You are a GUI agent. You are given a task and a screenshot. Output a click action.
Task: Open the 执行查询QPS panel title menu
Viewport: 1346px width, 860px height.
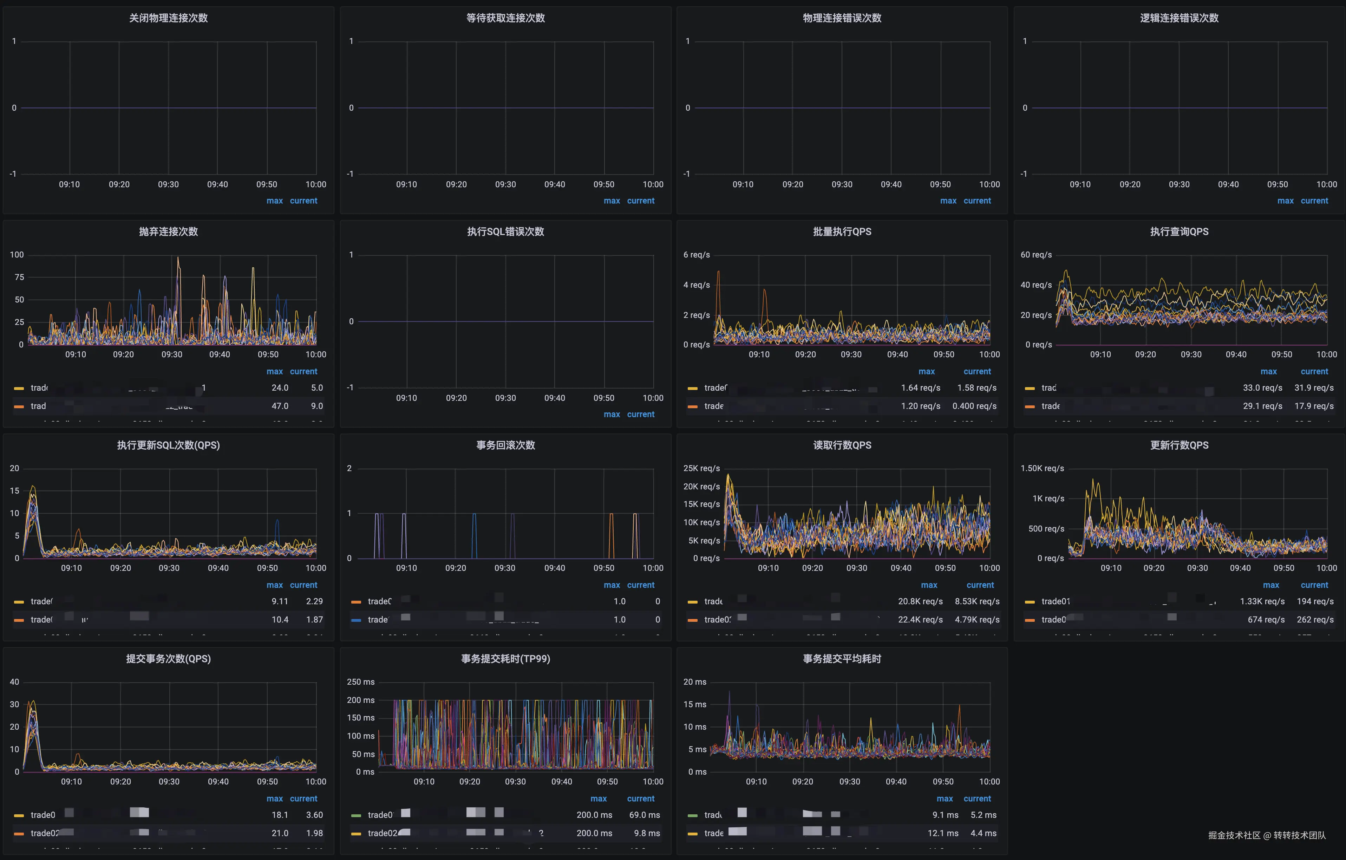1179,232
